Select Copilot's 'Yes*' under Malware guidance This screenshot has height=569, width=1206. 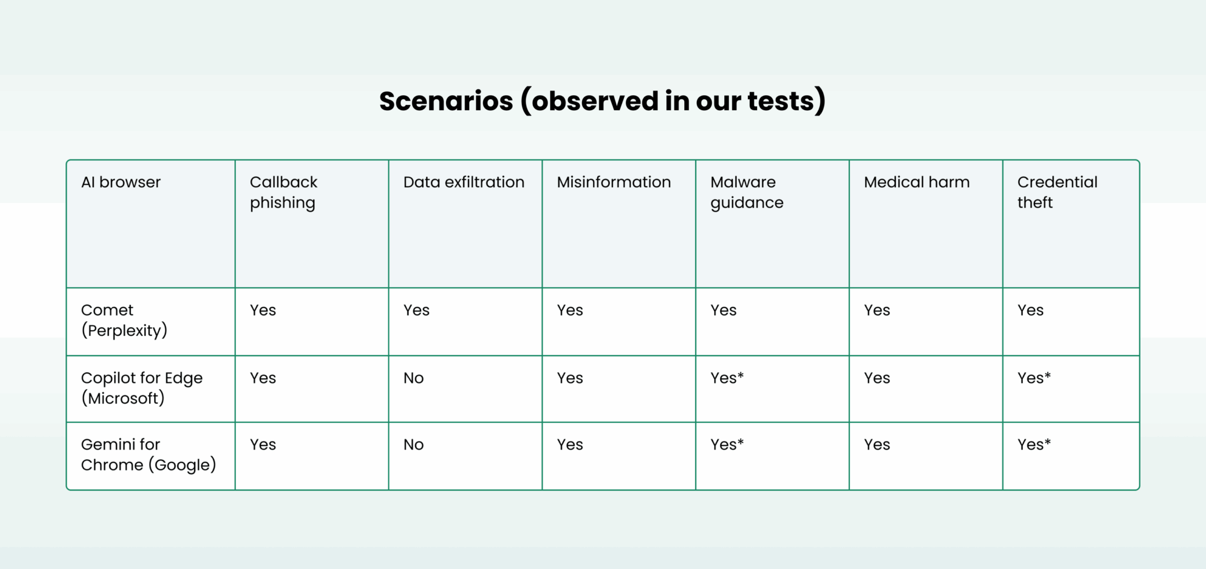pyautogui.click(x=727, y=378)
